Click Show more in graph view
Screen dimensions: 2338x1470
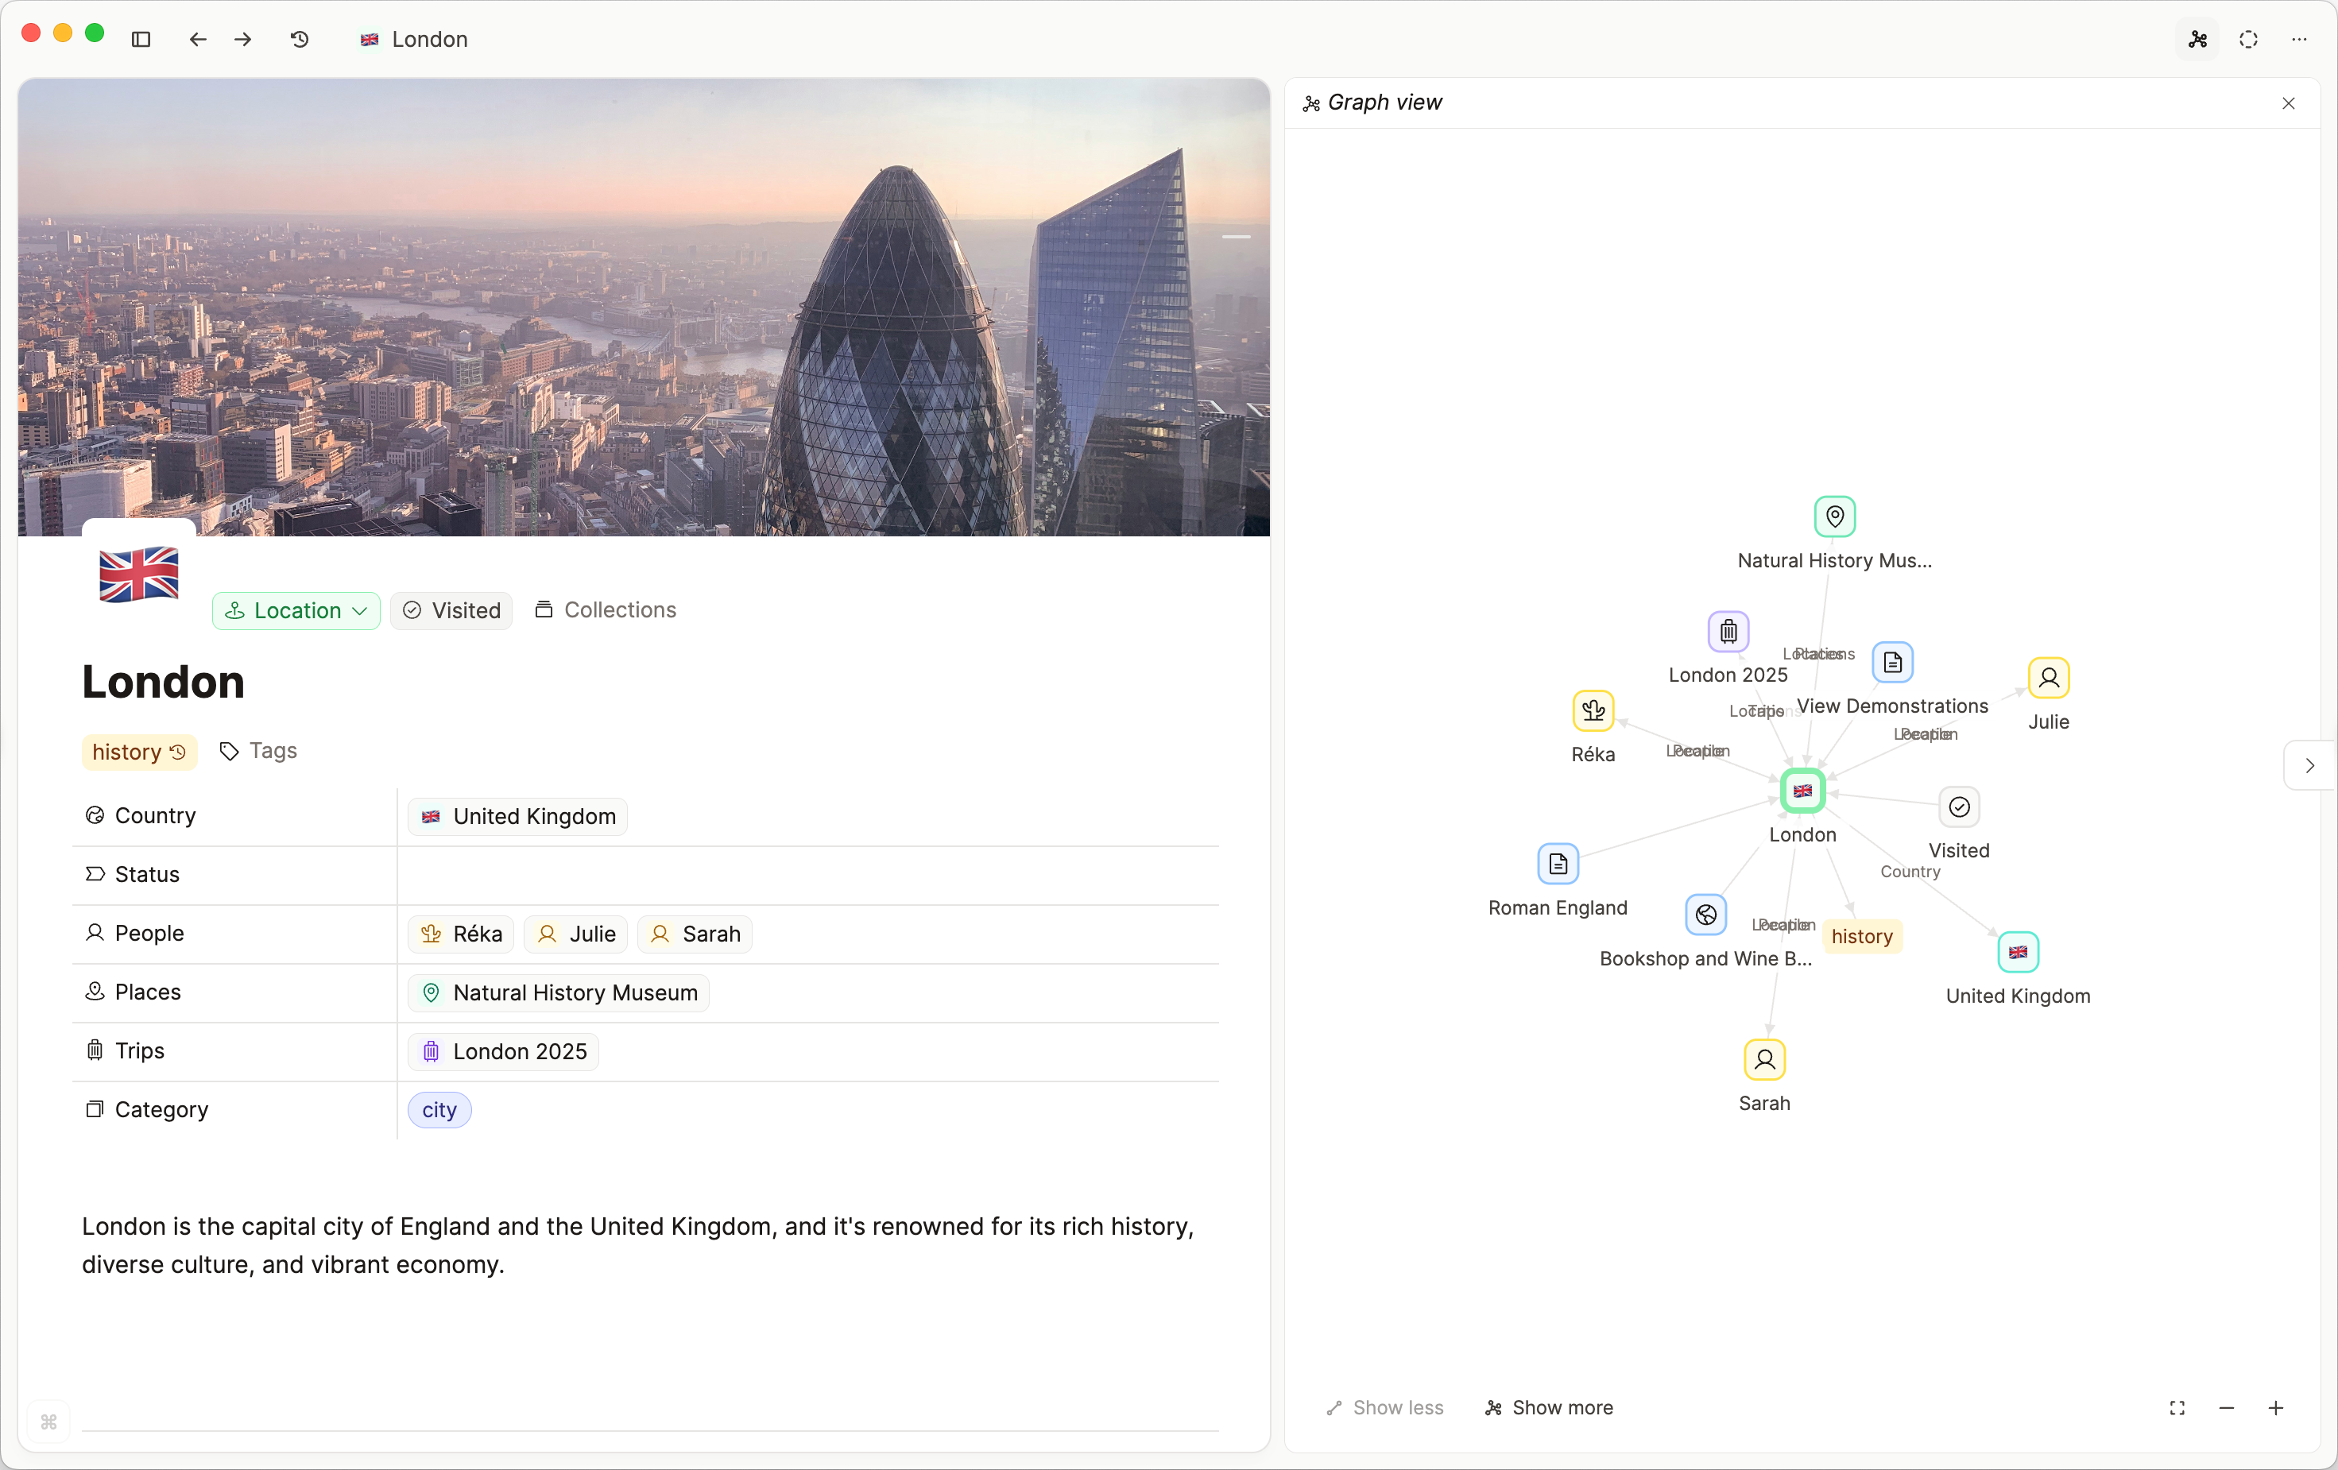tap(1550, 1408)
